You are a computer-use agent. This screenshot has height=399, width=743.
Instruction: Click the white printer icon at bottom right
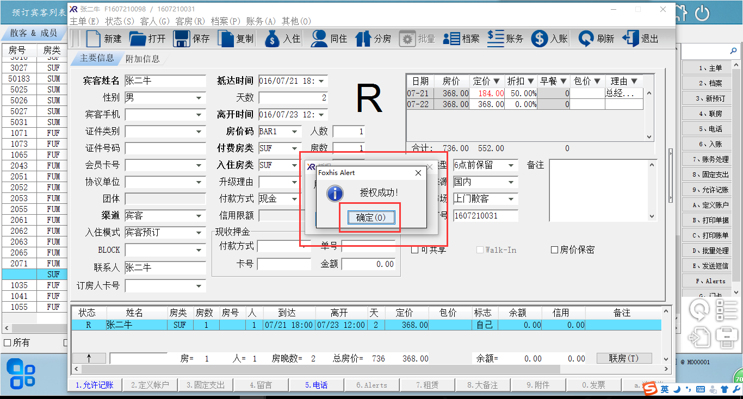click(x=727, y=337)
